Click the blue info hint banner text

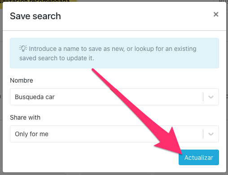click(x=108, y=53)
